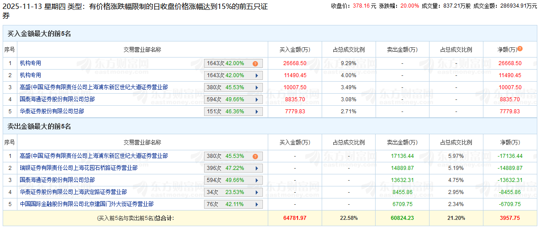Expand sell-table 国泰海通证券 row details arrow

[x=257, y=180]
